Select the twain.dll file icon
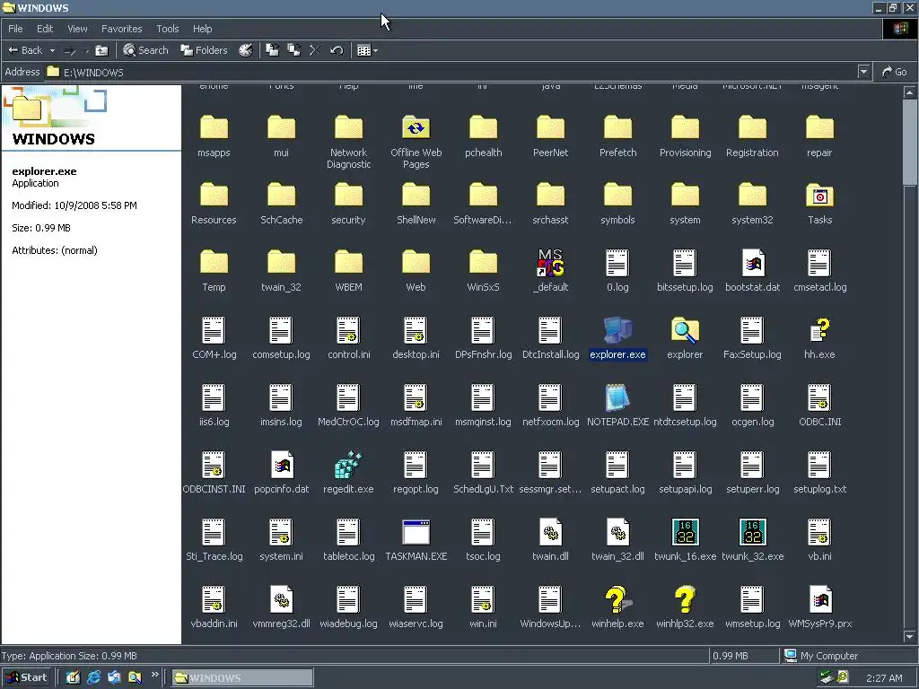919x689 pixels. click(551, 533)
